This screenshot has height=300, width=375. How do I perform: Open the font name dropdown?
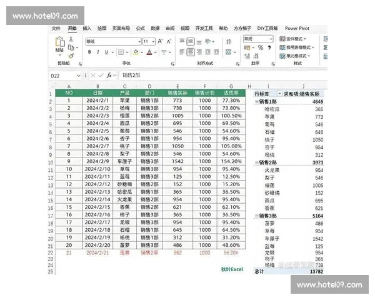(x=139, y=42)
